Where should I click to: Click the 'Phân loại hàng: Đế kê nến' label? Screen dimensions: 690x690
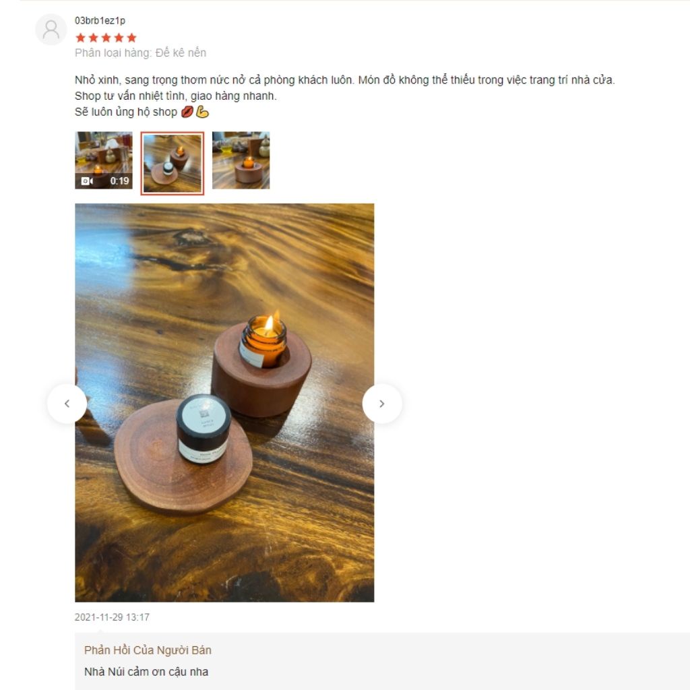(140, 53)
